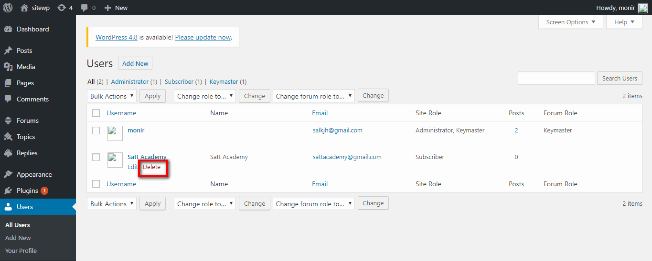This screenshot has width=652, height=261.
Task: Click the Plugins plug icon
Action: [x=8, y=191]
